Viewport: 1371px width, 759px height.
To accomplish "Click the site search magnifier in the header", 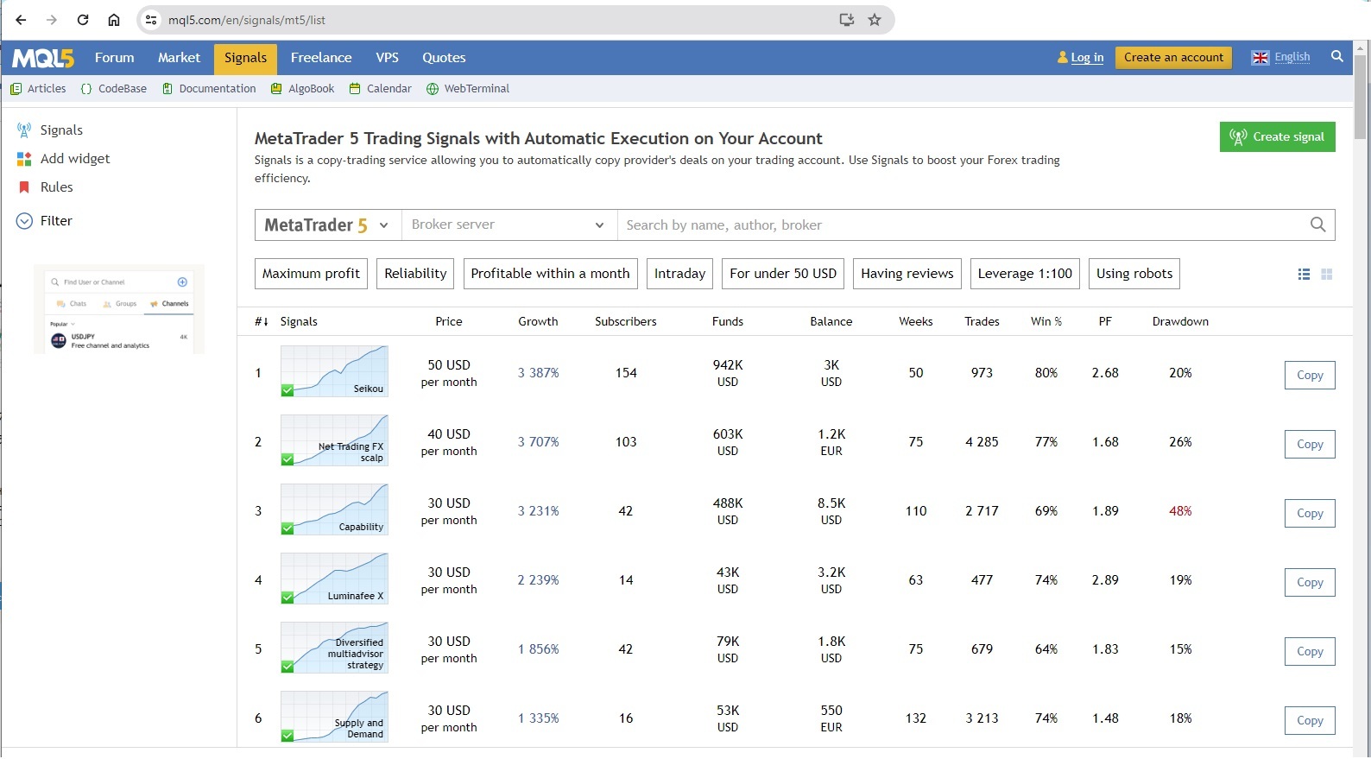I will (1337, 56).
